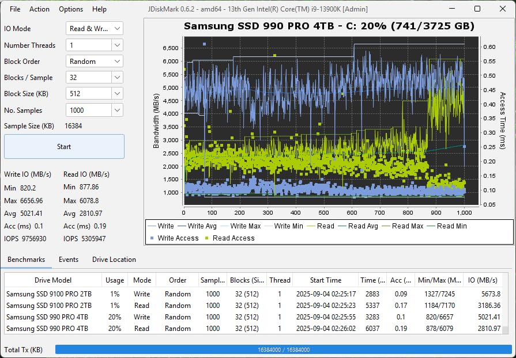The width and height of the screenshot is (516, 358).
Task: Maximize the JDiskMark window
Action: click(477, 9)
